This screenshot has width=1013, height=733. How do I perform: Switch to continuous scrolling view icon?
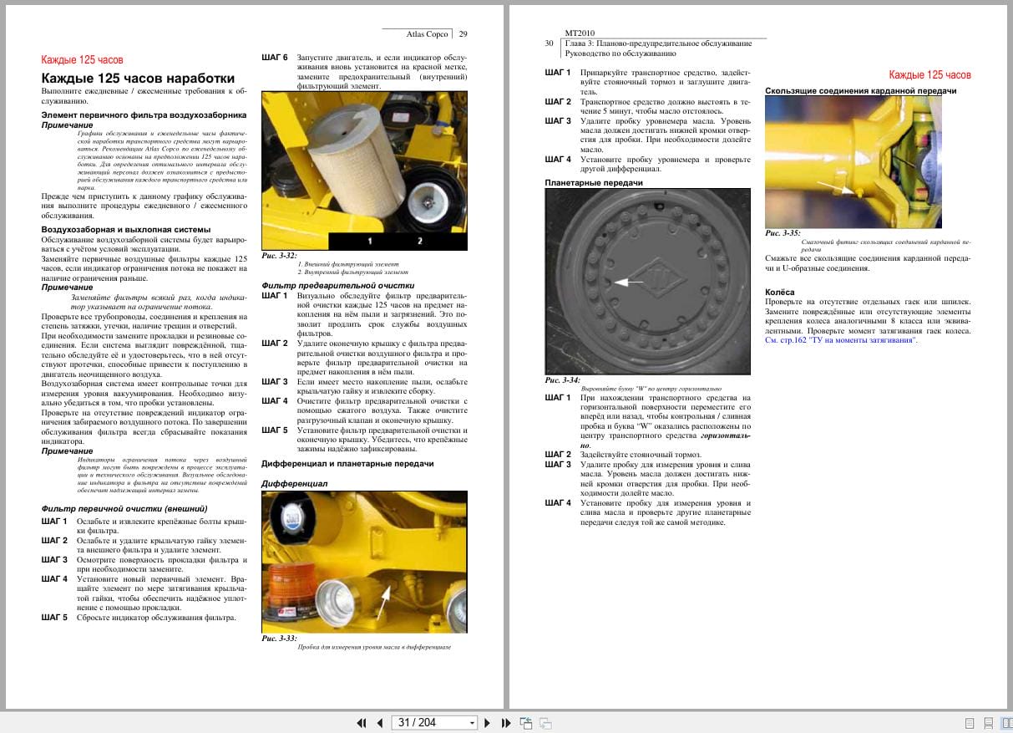989,722
